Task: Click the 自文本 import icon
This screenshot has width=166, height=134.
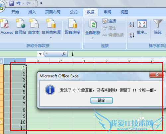Action: (x=34, y=23)
